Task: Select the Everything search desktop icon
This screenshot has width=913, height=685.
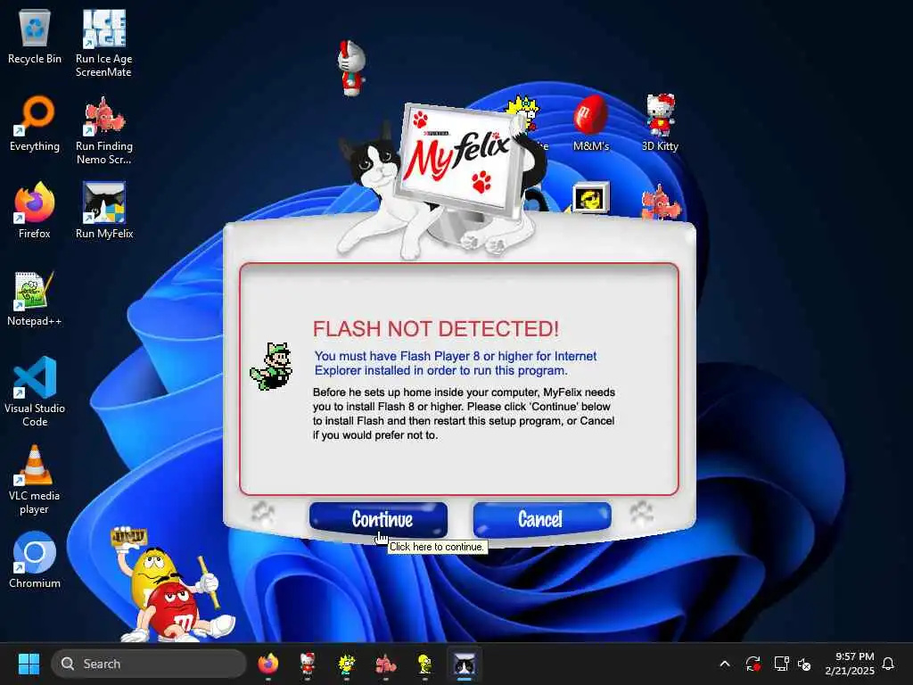Action: click(x=35, y=123)
